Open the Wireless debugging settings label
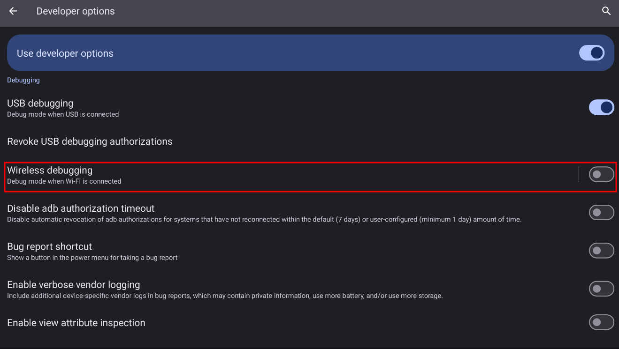The height and width of the screenshot is (349, 619). pos(50,170)
